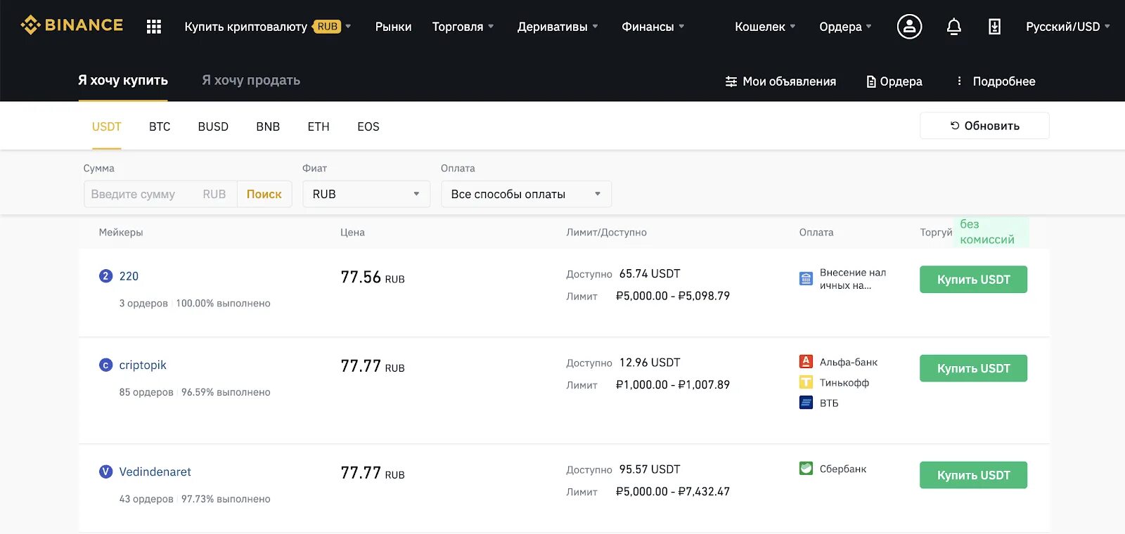
Task: Select the BTC tab
Action: pos(160,126)
